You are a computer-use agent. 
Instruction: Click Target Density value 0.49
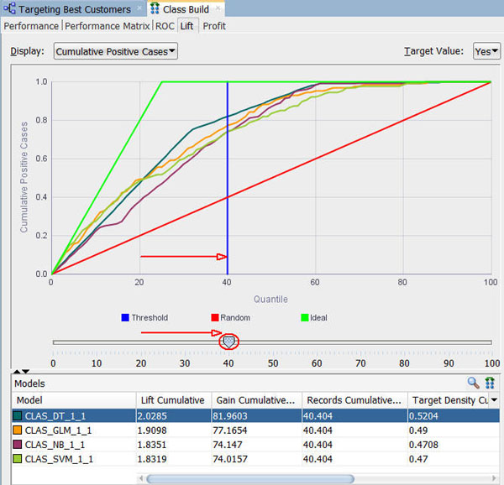(x=417, y=430)
